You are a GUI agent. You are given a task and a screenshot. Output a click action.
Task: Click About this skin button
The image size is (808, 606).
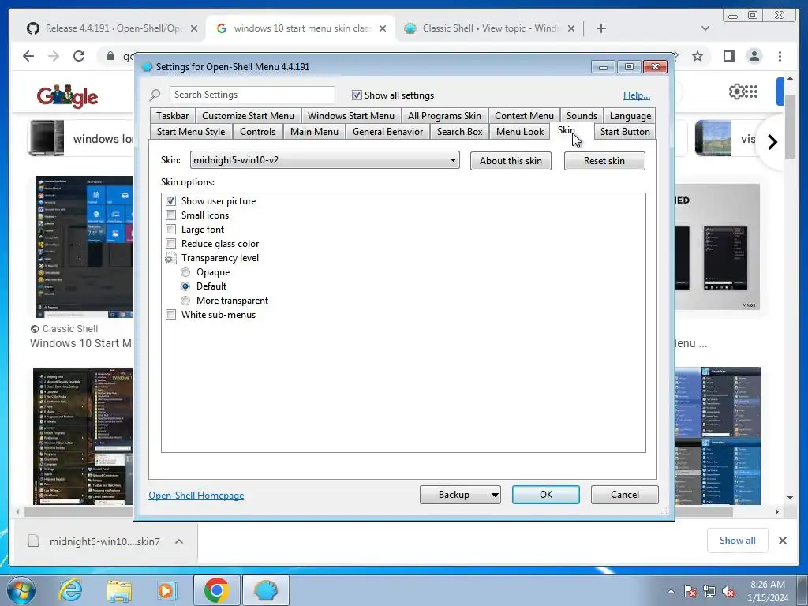click(511, 161)
